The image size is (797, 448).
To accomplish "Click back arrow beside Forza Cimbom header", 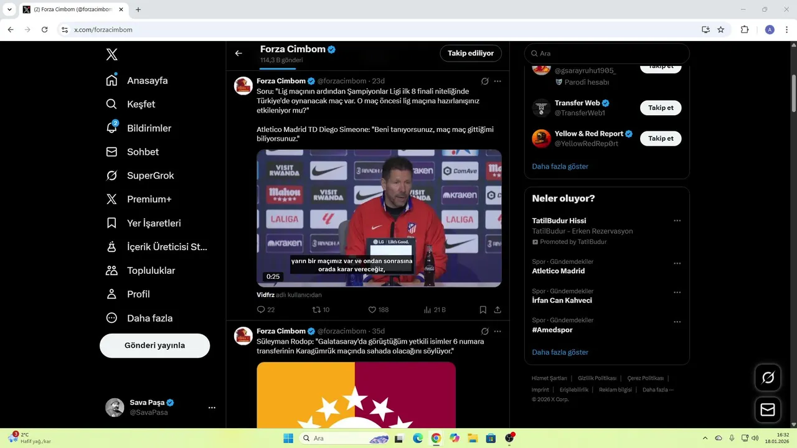I will pos(238,54).
